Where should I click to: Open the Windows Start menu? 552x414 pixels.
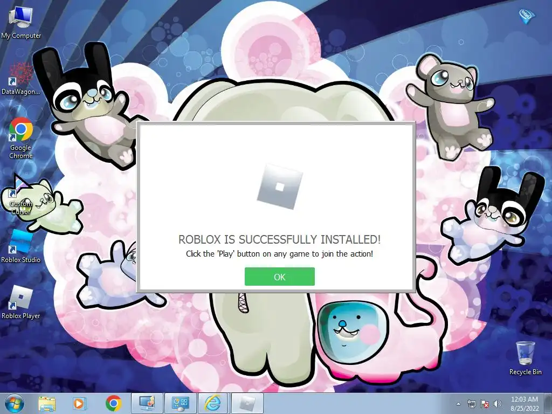(15, 403)
